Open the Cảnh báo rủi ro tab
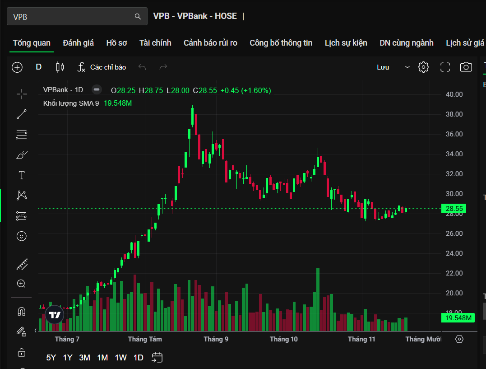The width and height of the screenshot is (486, 369). tap(210, 43)
